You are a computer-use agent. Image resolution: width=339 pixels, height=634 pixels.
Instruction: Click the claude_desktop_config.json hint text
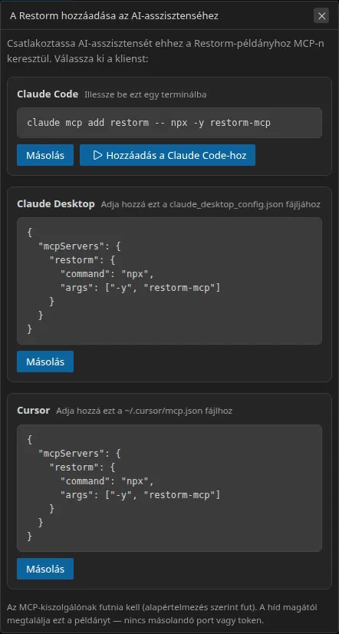pos(210,205)
